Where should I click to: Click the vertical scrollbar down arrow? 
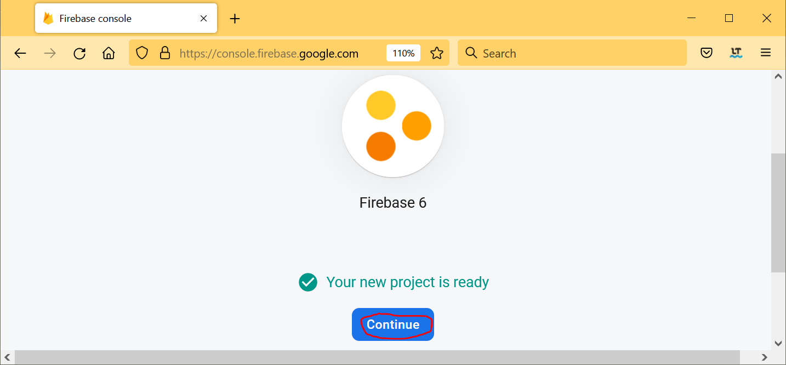778,343
